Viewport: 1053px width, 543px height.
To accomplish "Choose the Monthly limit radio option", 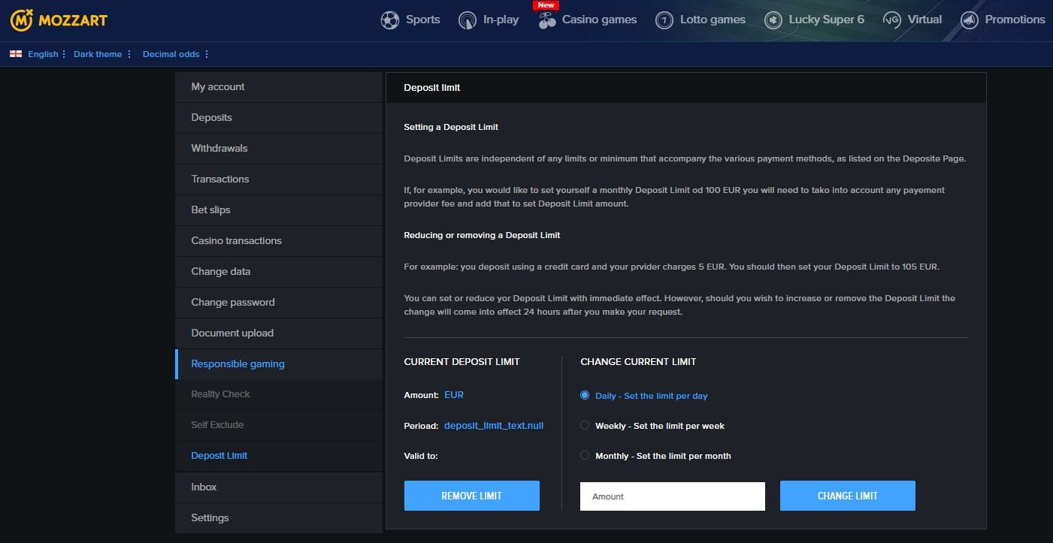I will [x=585, y=455].
